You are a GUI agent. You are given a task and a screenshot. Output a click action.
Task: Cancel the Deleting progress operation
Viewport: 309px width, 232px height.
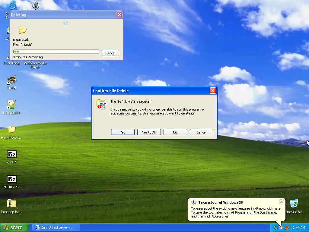[x=110, y=53]
